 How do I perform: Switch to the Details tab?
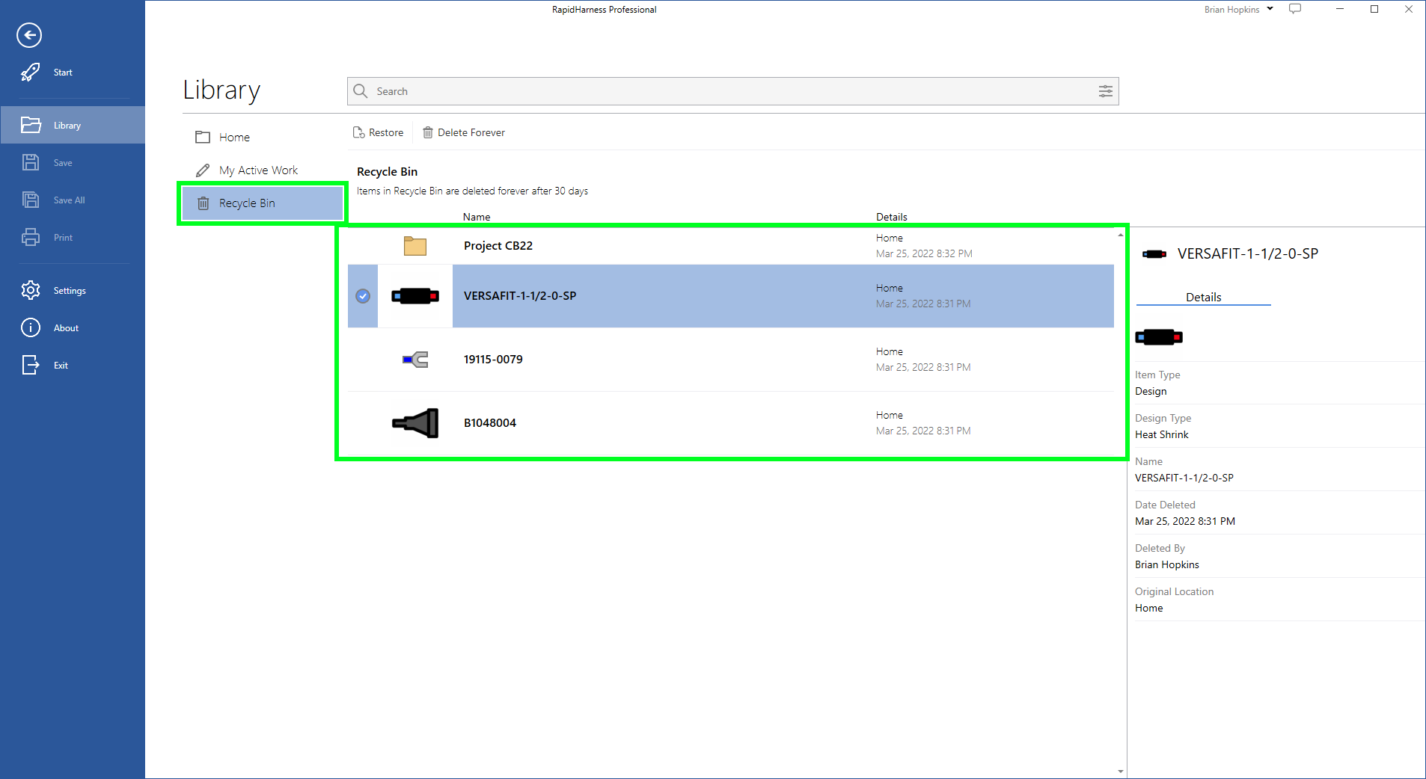(x=1203, y=298)
